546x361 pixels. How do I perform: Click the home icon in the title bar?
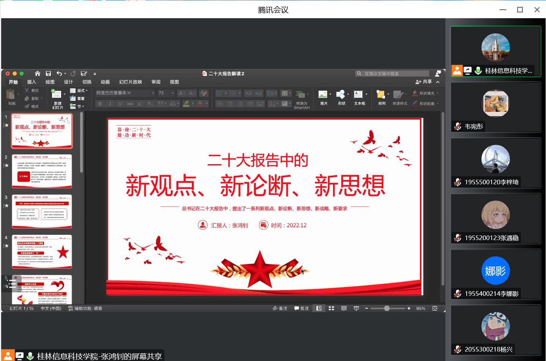(37, 74)
